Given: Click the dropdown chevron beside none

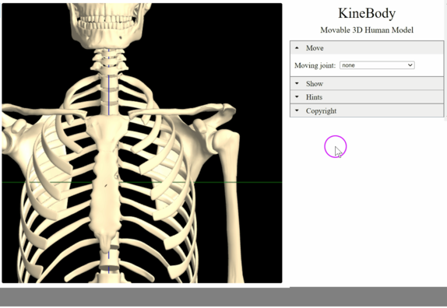Looking at the screenshot, I should tap(410, 65).
